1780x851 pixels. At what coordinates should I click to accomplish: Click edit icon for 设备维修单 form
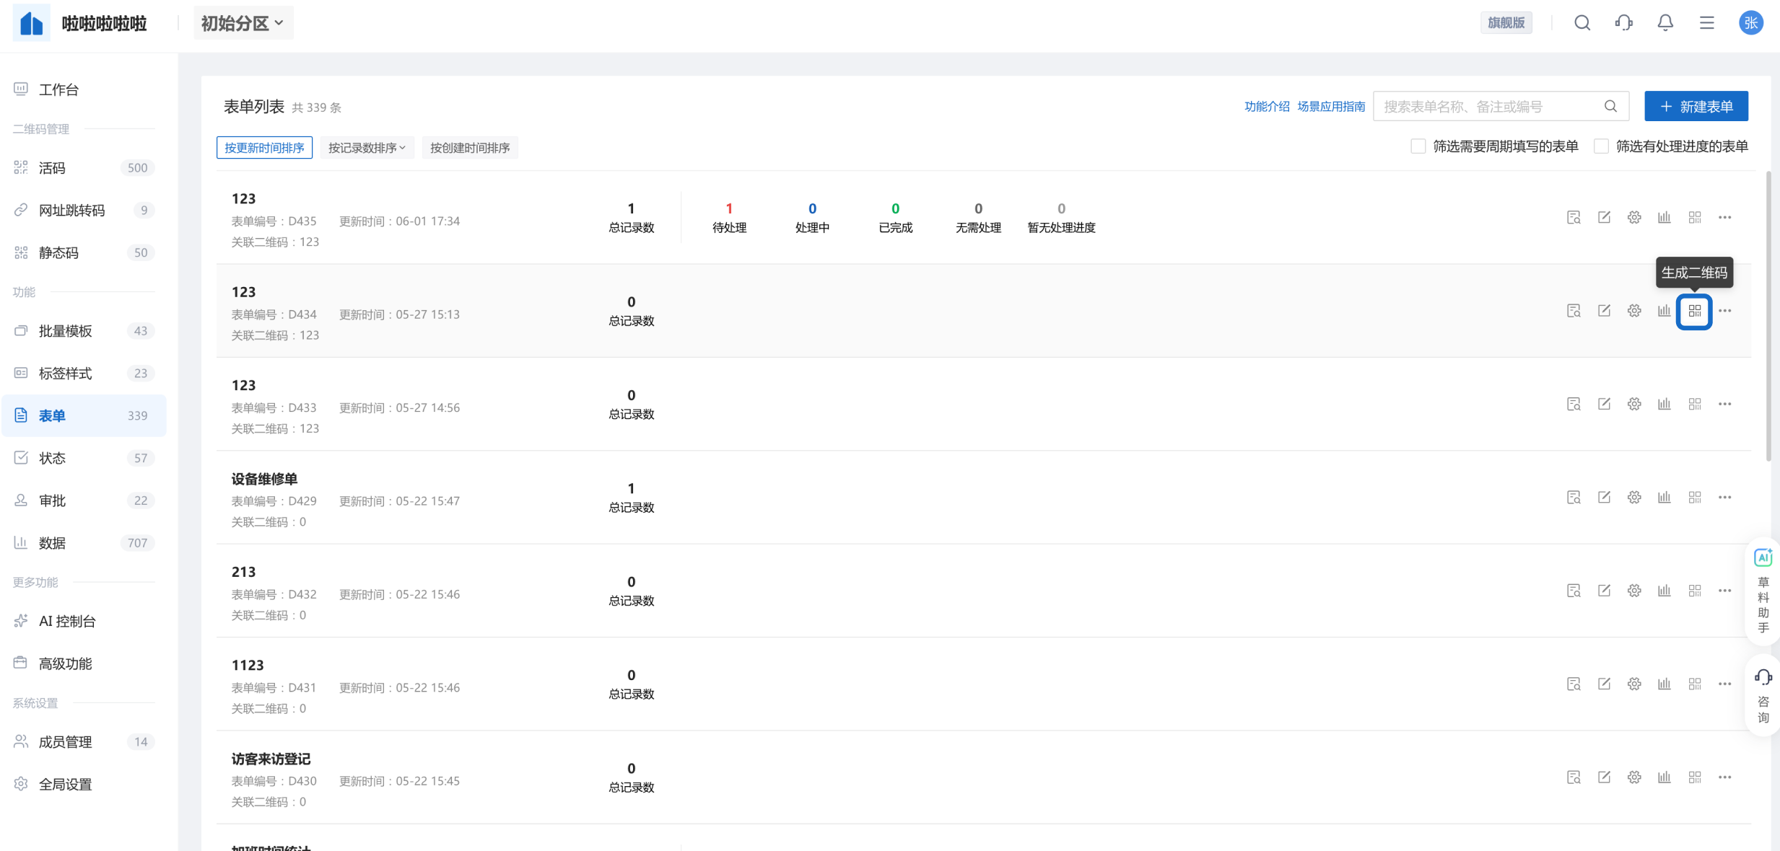pyautogui.click(x=1604, y=497)
